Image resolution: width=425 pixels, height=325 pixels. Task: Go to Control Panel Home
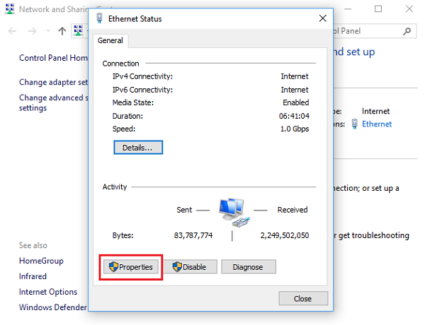point(54,58)
